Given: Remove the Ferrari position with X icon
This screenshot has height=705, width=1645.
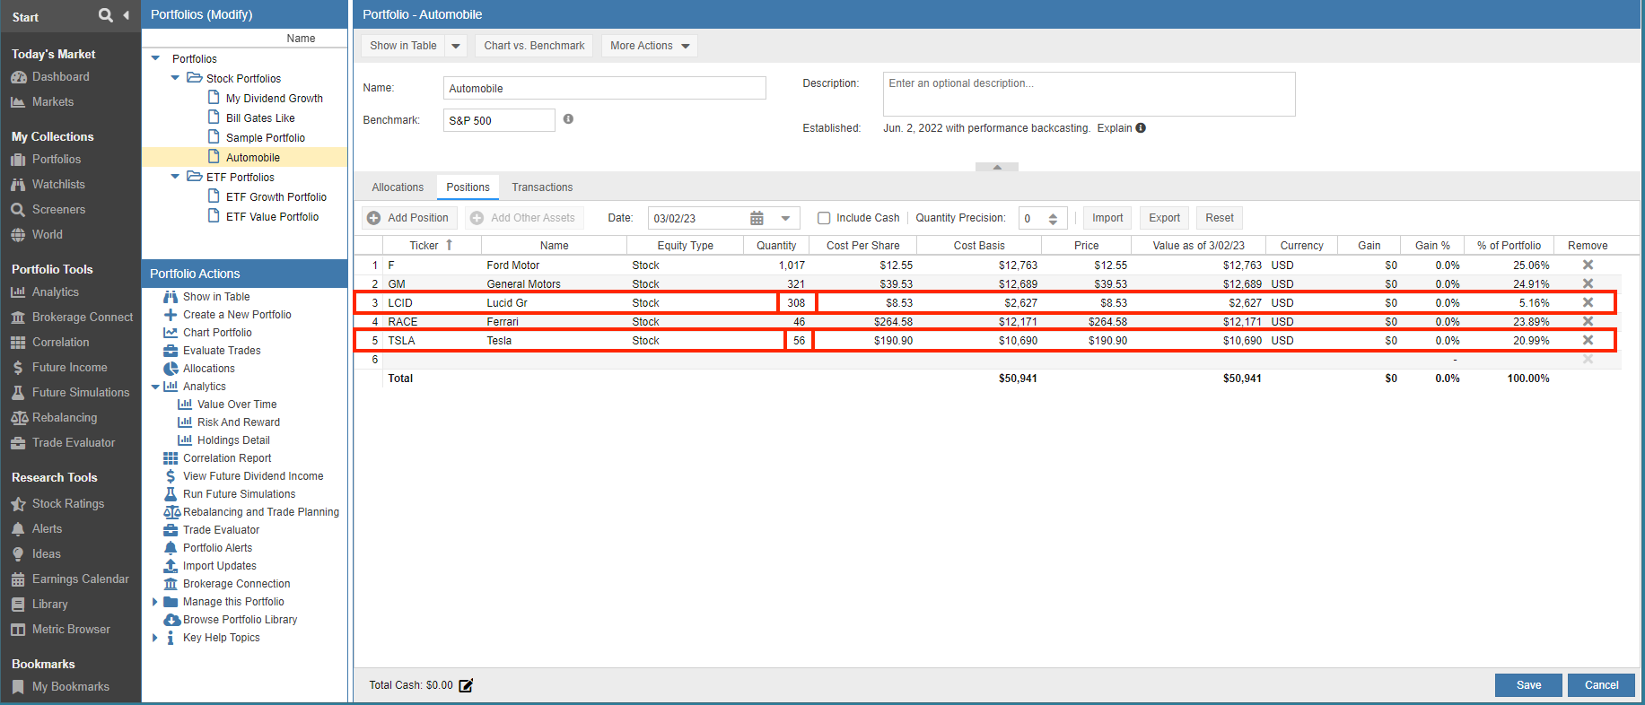Looking at the screenshot, I should (x=1588, y=321).
